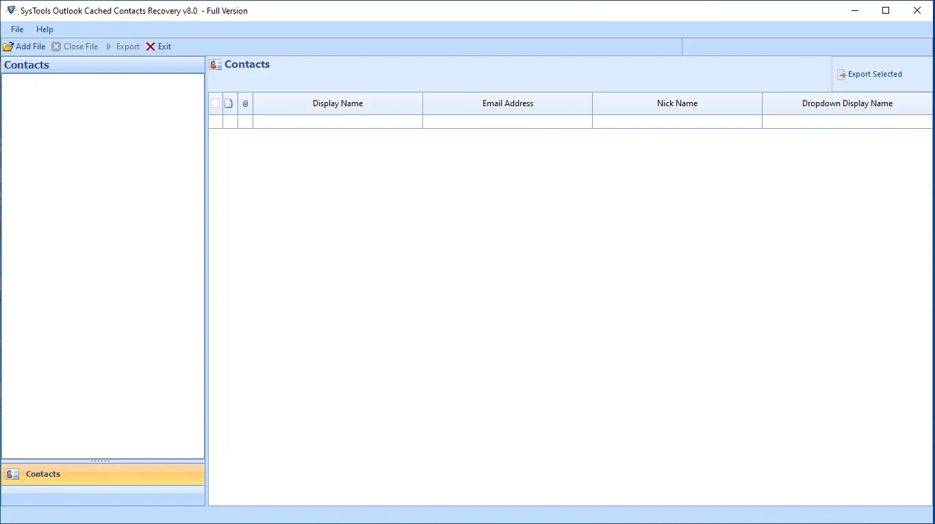
Task: Click the Export toolbar label
Action: coord(128,47)
